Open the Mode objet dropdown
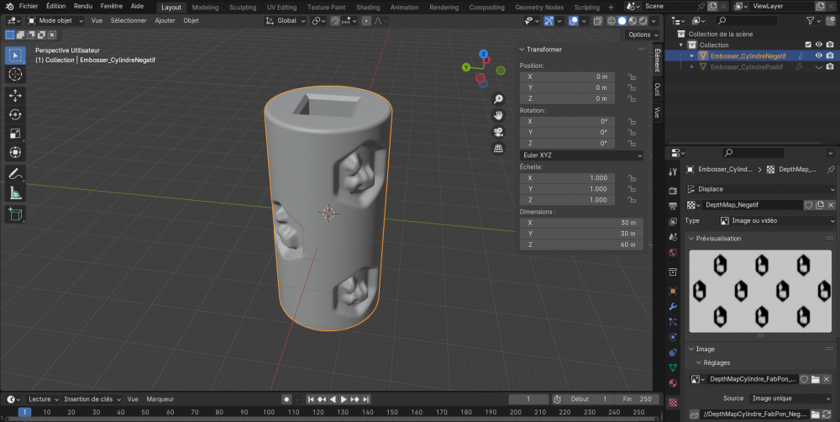The height and width of the screenshot is (422, 840). (x=55, y=20)
